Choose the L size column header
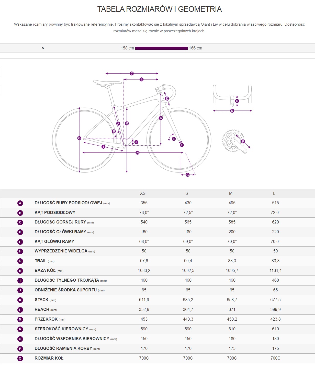This screenshot has height=367, width=315. point(274,193)
